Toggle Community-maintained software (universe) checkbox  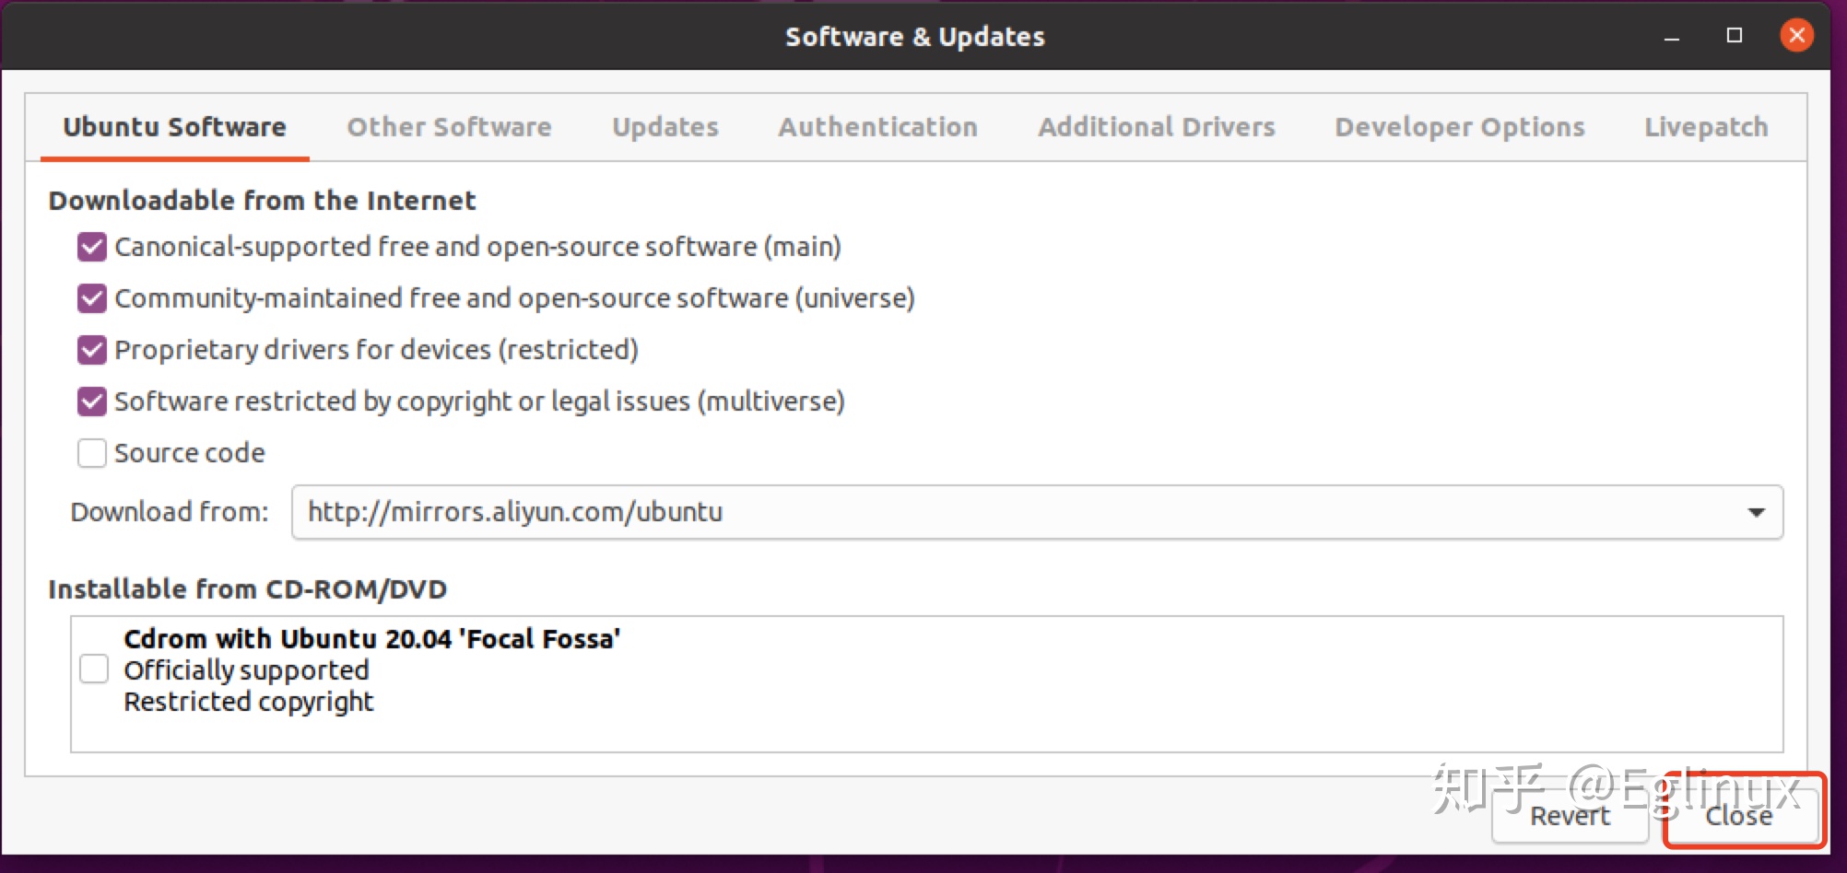92,298
